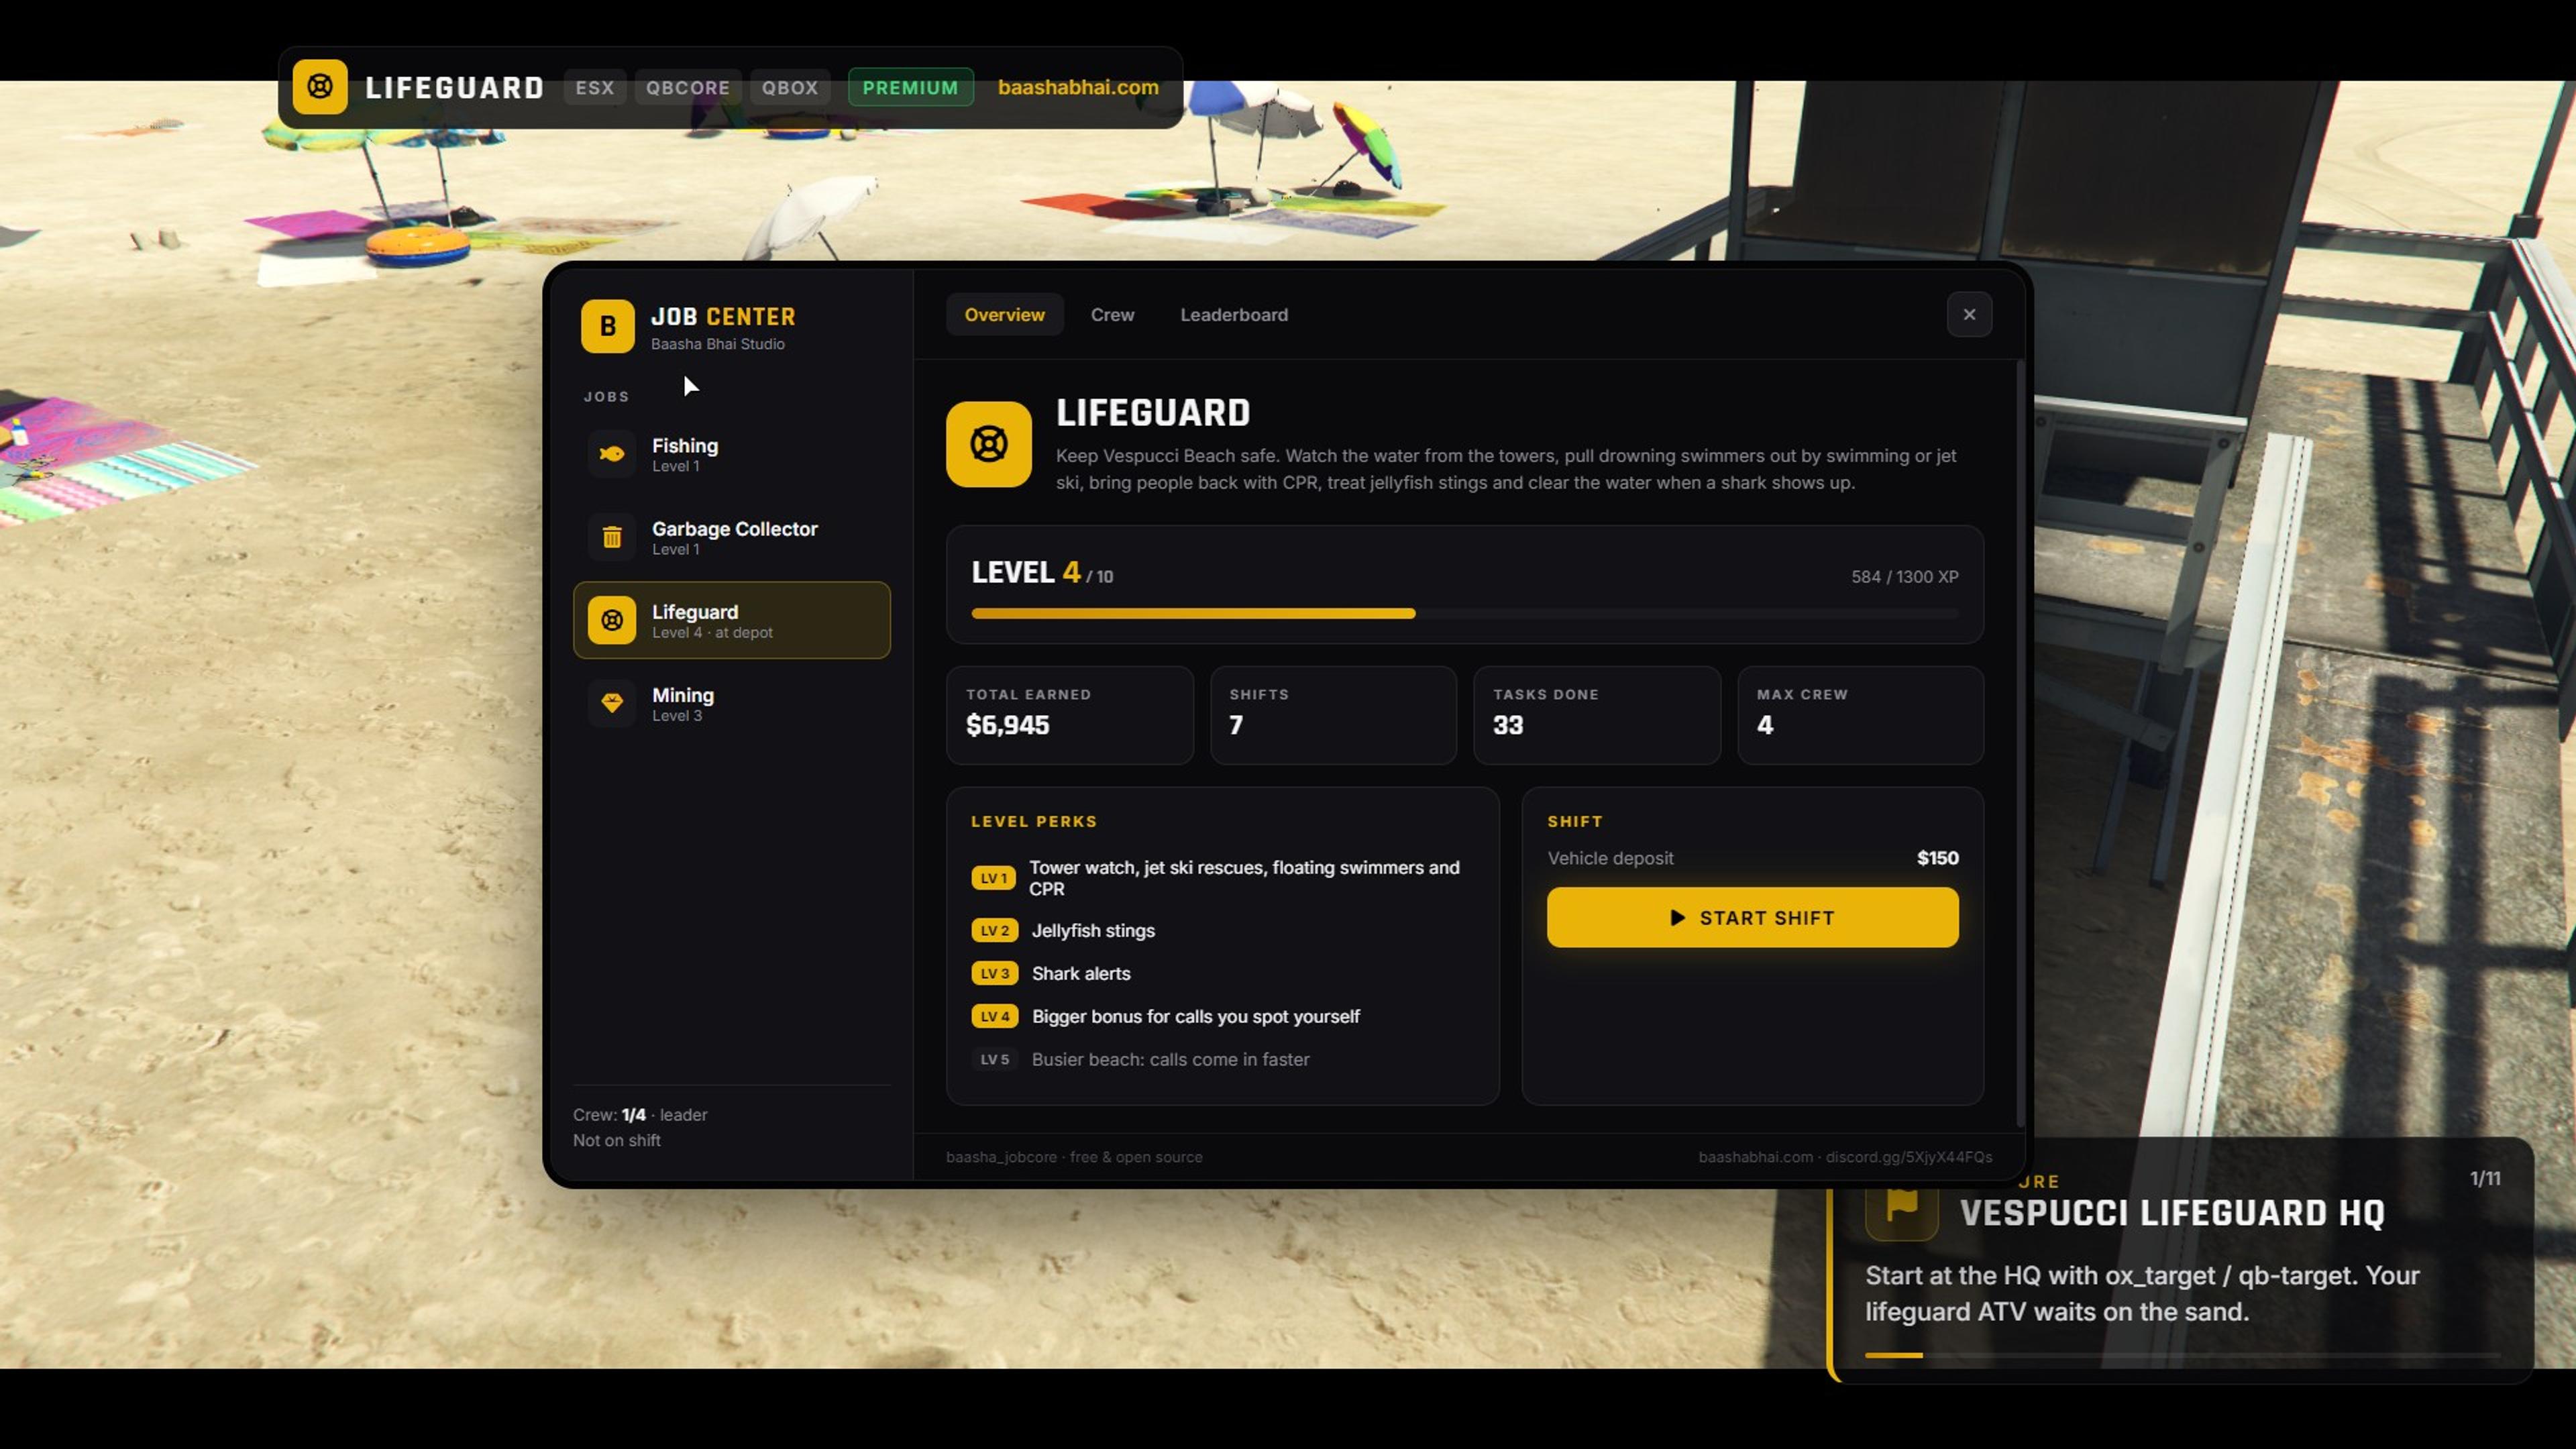Click the lifebuoy icon in the top LIFEGUARD banner

(x=320, y=87)
